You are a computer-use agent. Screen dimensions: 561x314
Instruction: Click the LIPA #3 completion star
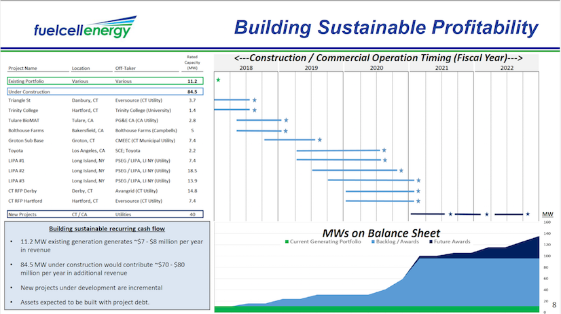(418, 180)
